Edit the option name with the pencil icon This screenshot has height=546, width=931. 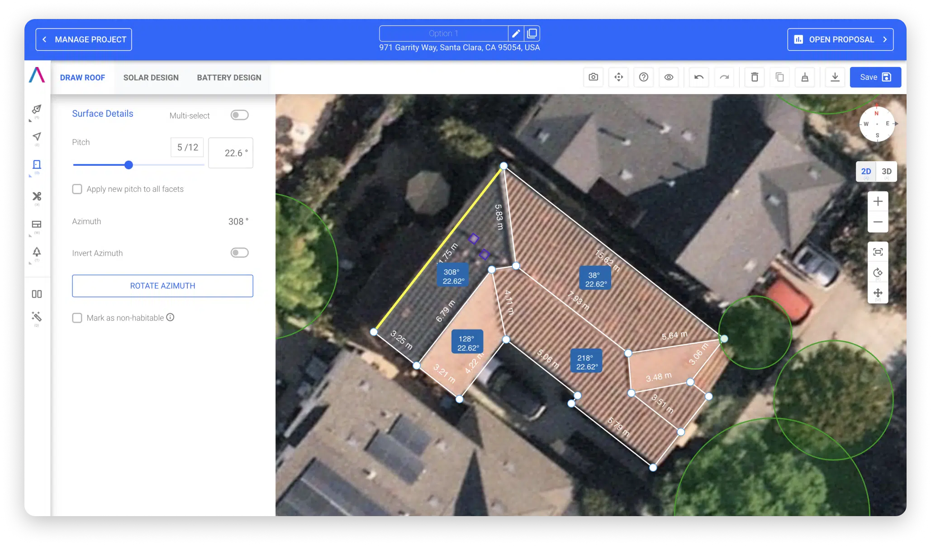pos(516,34)
